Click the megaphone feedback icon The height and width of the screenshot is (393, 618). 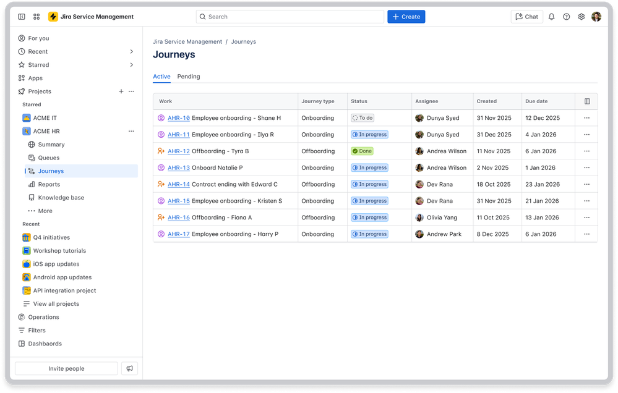click(x=130, y=368)
